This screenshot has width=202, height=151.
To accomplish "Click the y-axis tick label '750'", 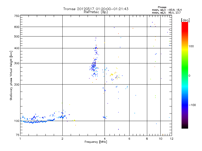I will point(17,16).
